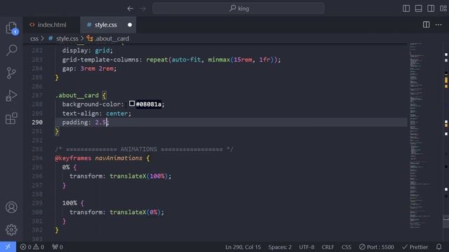The width and height of the screenshot is (449, 252).
Task: Click the Prettier status bar item
Action: pyautogui.click(x=415, y=247)
